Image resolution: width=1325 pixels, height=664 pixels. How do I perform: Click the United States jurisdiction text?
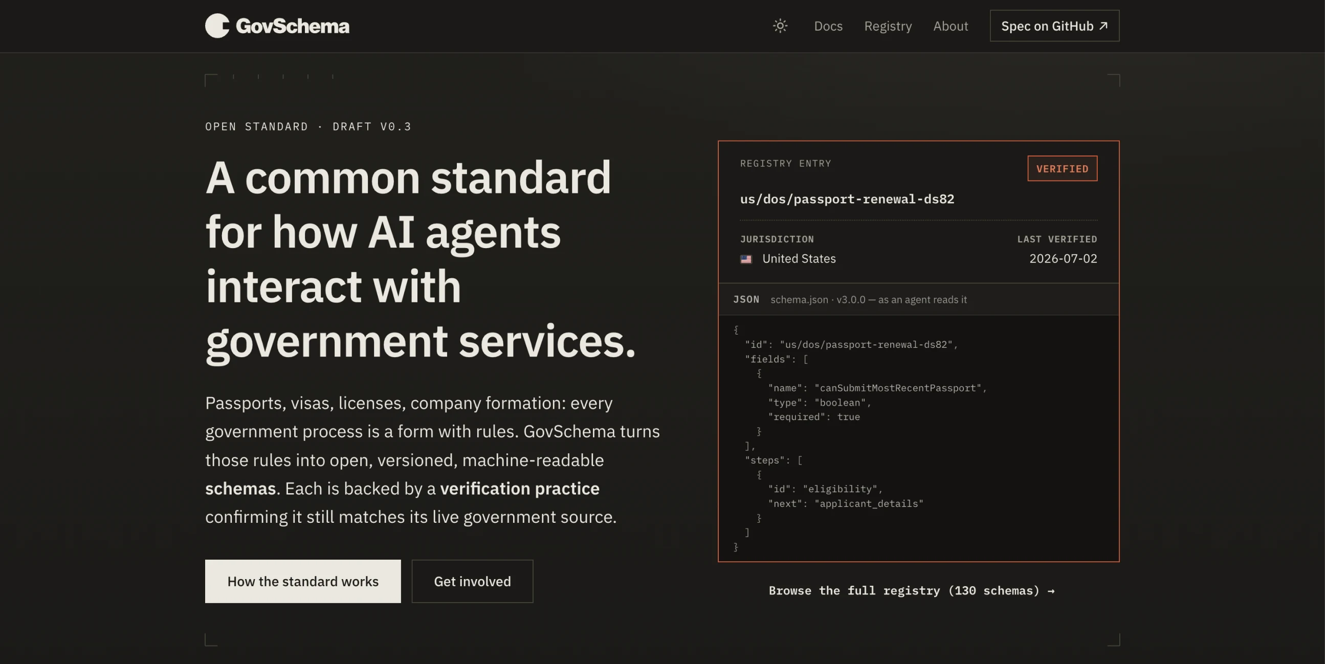[x=799, y=259]
